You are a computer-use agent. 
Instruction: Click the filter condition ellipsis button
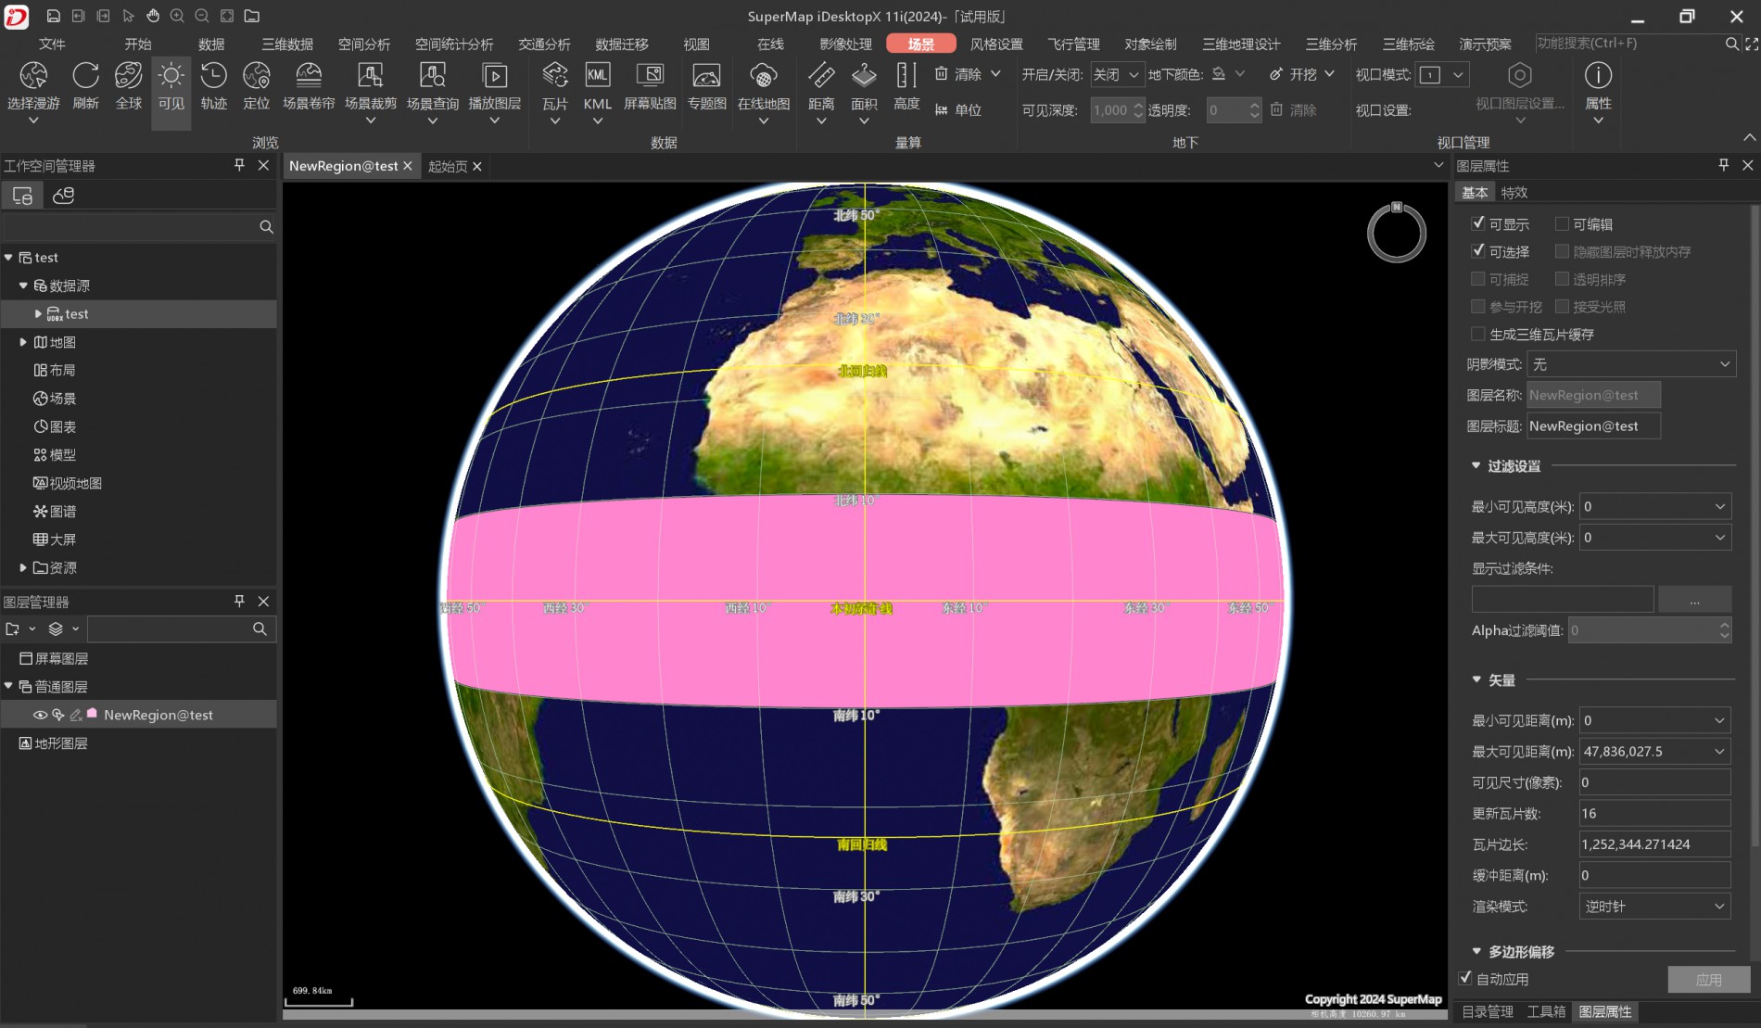(1694, 600)
